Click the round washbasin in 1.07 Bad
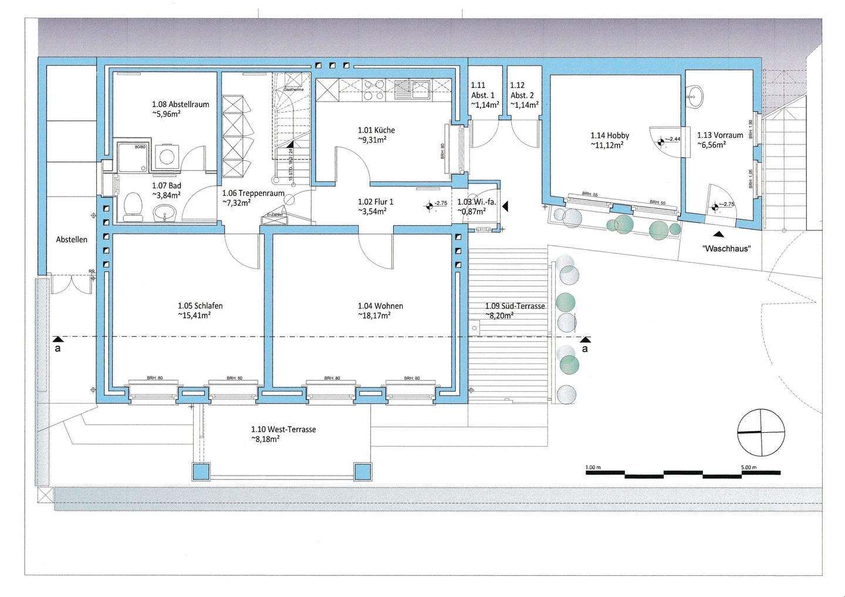This screenshot has width=845, height=597. [x=163, y=213]
